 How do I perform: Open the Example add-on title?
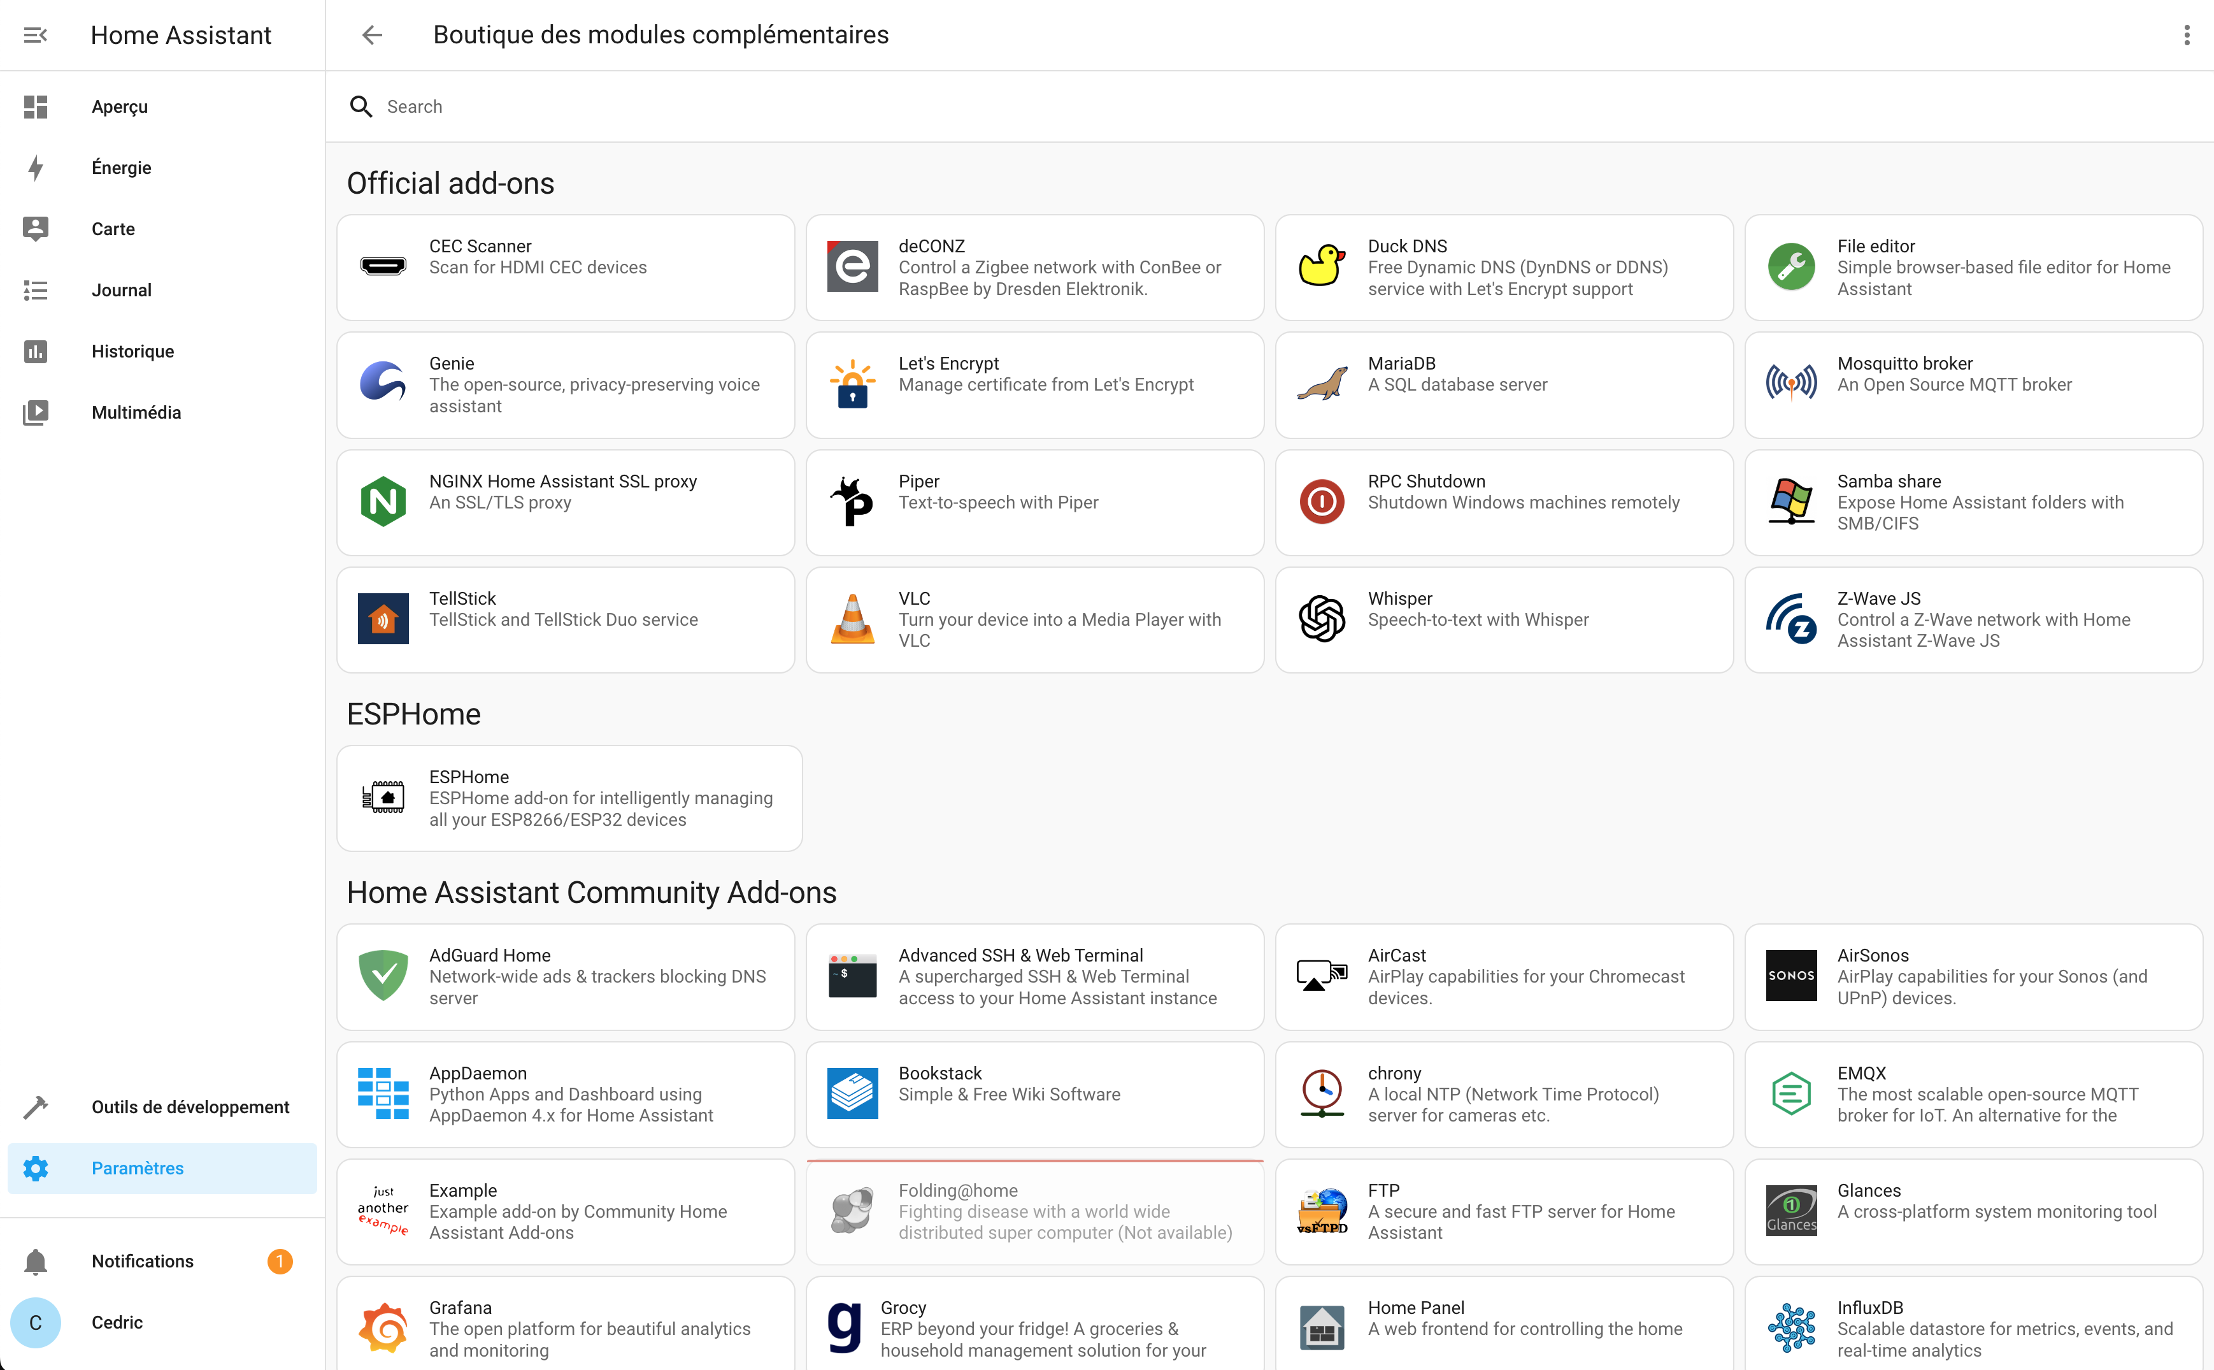coord(462,1190)
